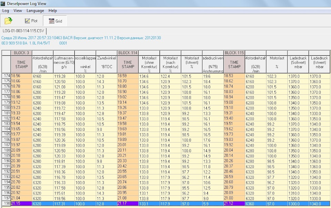
Task: Open the View menu
Action: point(18,11)
